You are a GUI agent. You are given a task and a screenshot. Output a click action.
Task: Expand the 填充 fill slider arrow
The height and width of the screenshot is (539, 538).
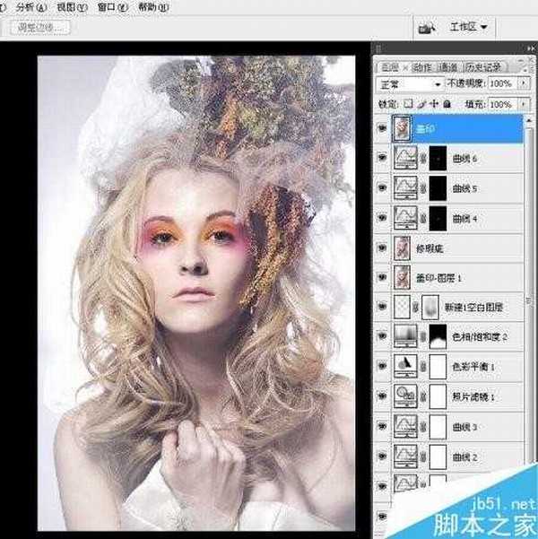click(524, 106)
